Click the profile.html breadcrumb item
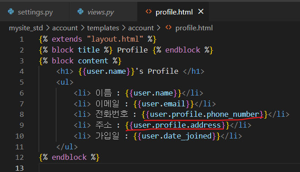This screenshot has width=300, height=172. click(x=194, y=28)
